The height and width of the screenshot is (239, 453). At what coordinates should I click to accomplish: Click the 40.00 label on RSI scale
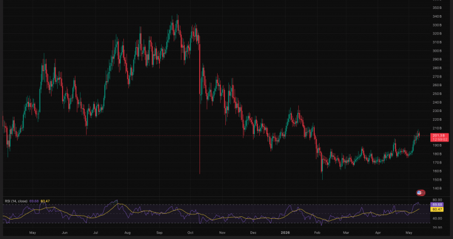438,218
